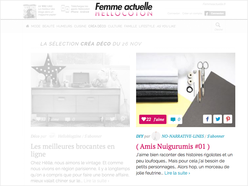The image size is (248, 186).
Task: Pin Amis Nuigurumis post on Pinterest
Action: (x=228, y=119)
